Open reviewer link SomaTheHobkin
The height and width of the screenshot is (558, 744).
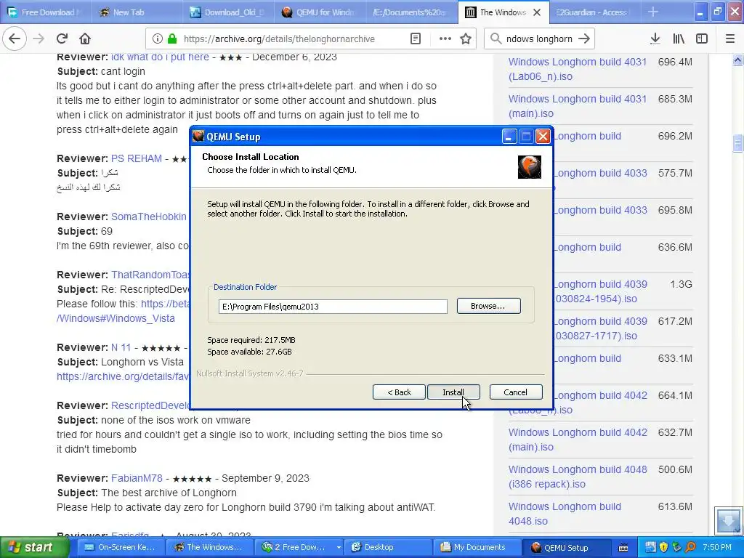point(148,217)
